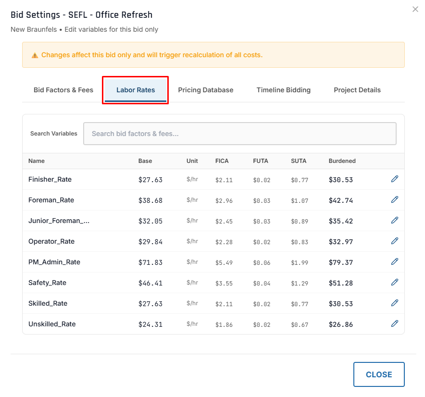Edit the Safety_Rate row with pencil icon

coord(394,283)
